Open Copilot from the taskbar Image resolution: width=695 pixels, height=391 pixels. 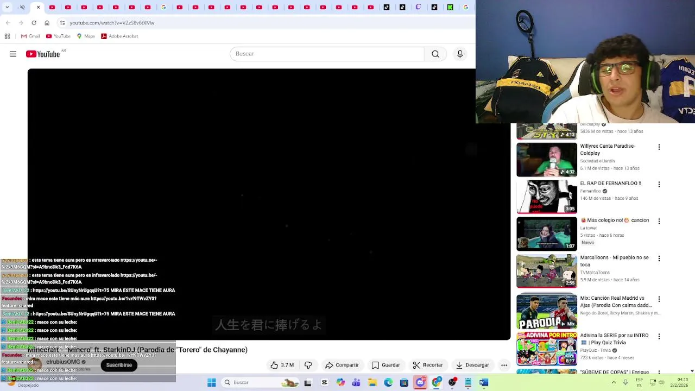point(340,382)
